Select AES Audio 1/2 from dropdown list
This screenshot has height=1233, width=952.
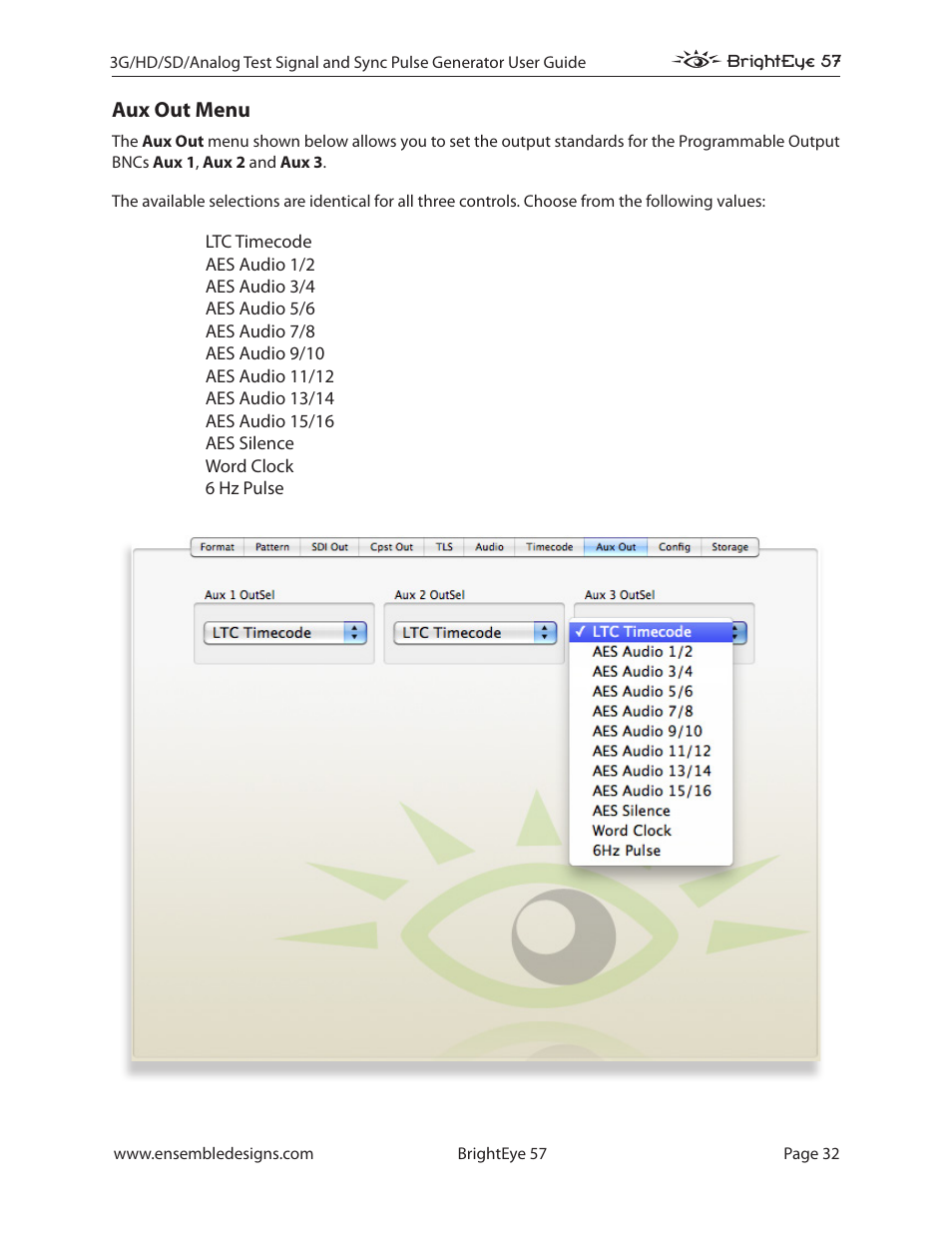click(x=651, y=652)
